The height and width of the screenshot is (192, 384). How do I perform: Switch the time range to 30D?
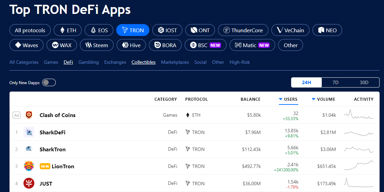[364, 82]
